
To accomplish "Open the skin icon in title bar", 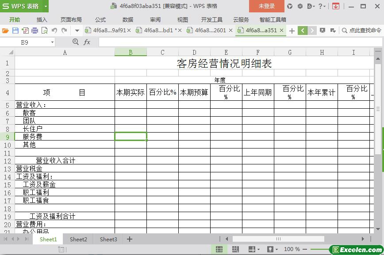I will tap(290, 6).
